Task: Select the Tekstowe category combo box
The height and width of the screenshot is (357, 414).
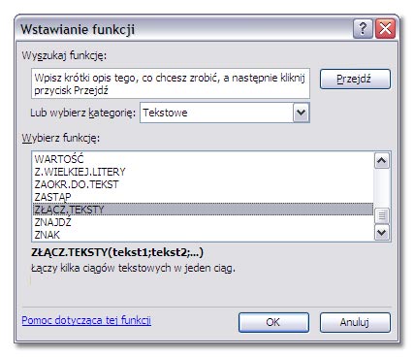Action: [225, 113]
